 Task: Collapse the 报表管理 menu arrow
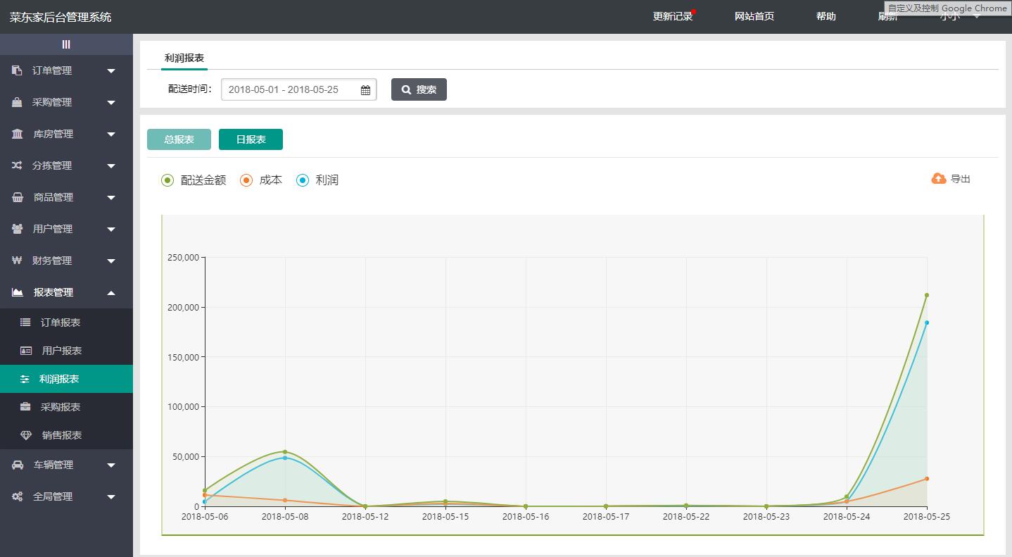[111, 292]
